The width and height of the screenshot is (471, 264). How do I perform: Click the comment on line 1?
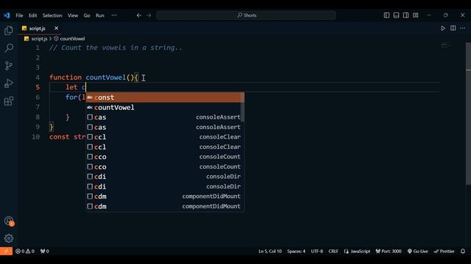[x=116, y=48]
